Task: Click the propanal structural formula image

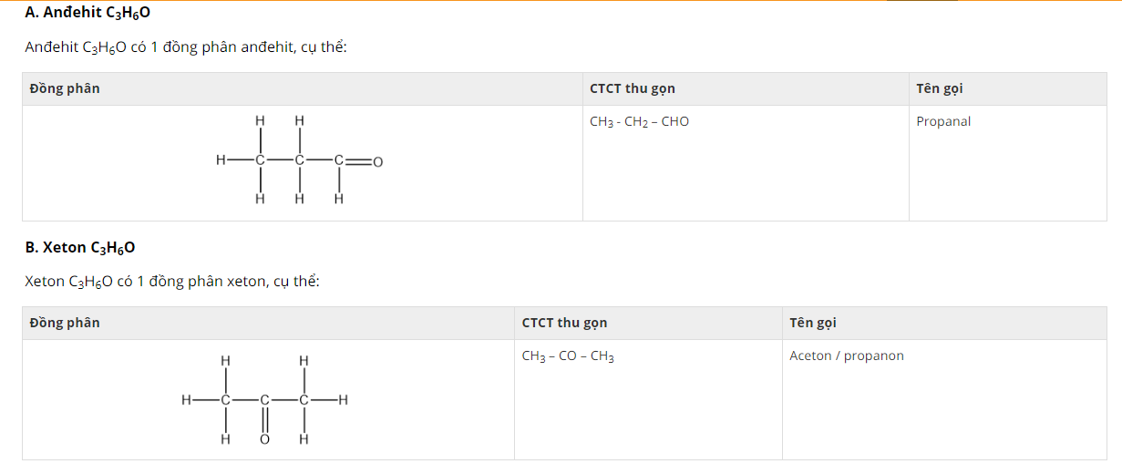Action: point(299,160)
